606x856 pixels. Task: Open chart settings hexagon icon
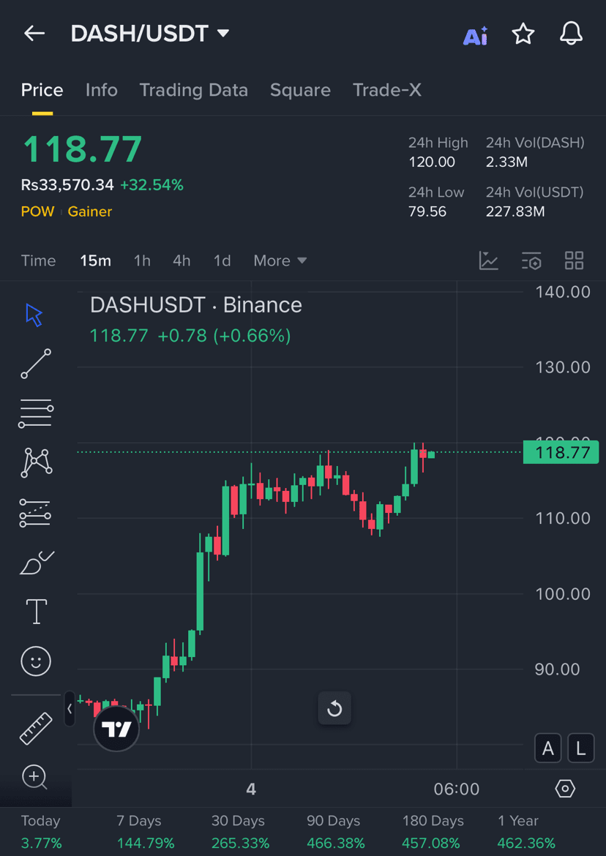(565, 789)
